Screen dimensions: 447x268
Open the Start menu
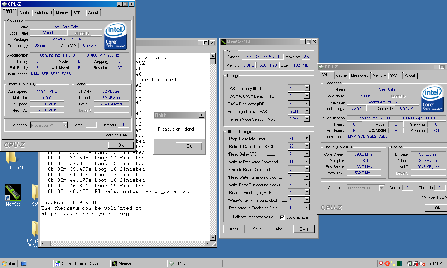click(9, 263)
